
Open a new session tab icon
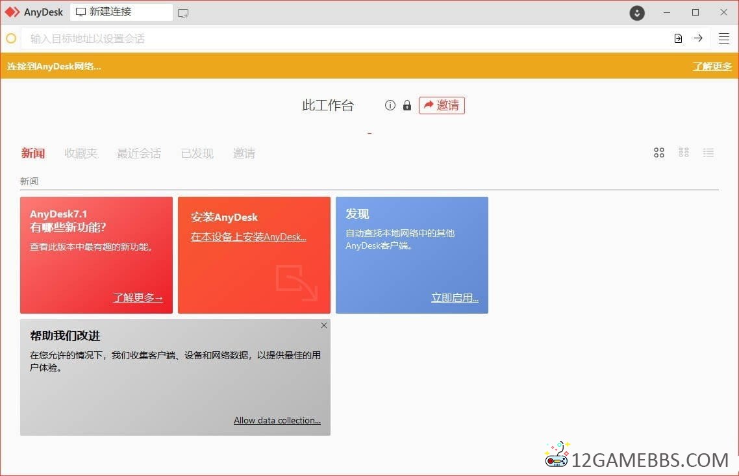pos(183,13)
